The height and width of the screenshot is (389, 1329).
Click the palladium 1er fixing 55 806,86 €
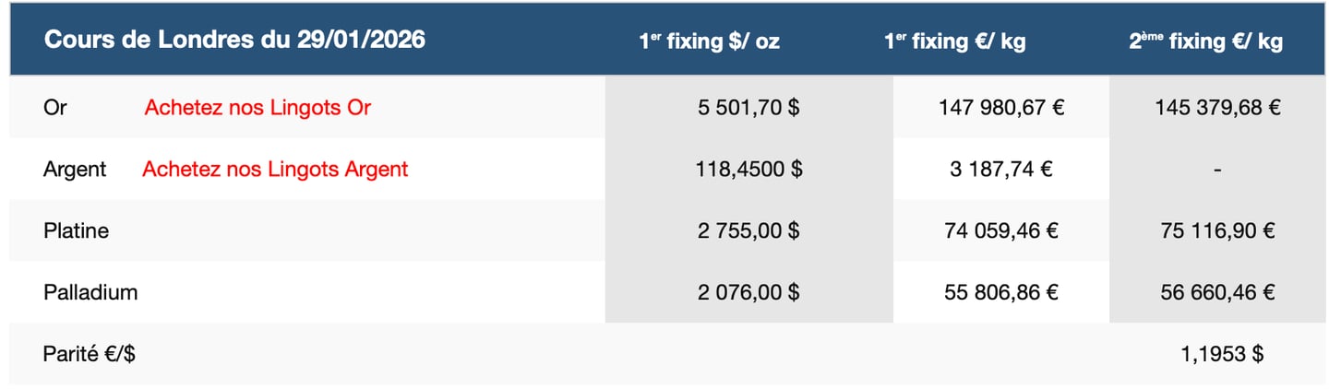coord(1001,292)
